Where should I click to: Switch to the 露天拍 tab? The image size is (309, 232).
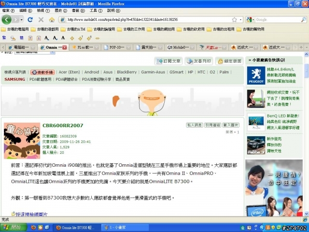tap(149, 47)
